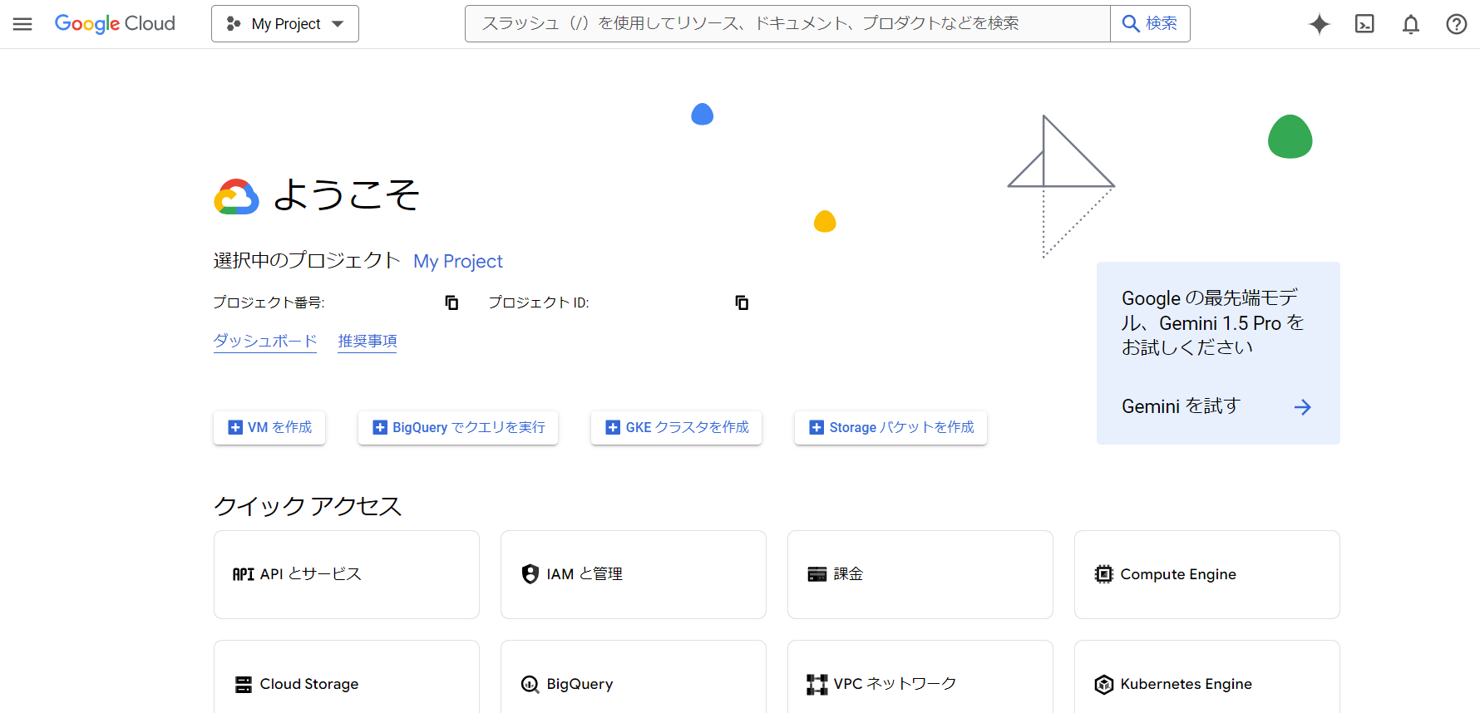Click GKE クラスタを作成 button

(676, 427)
